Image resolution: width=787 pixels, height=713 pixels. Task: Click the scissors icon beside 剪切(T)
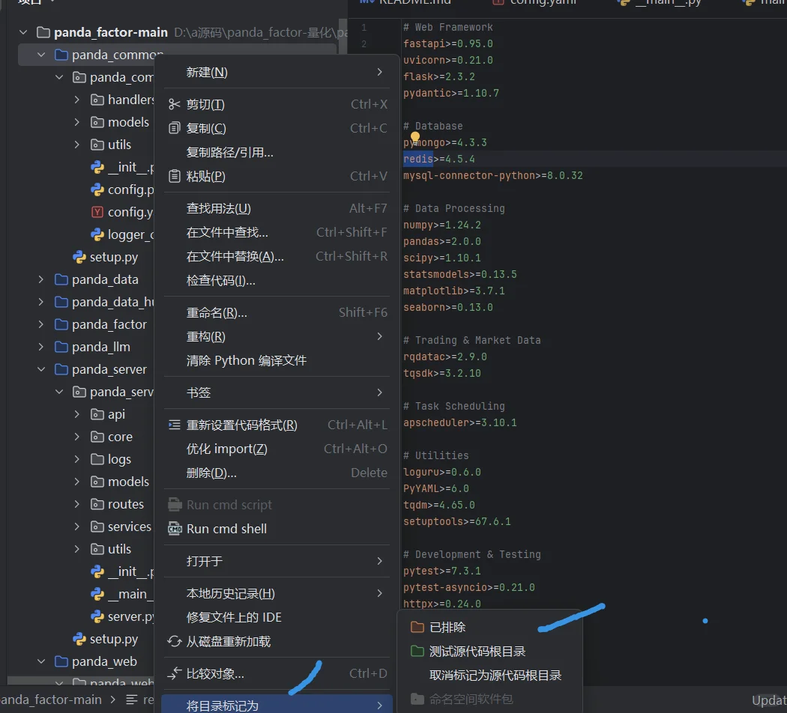click(x=174, y=104)
